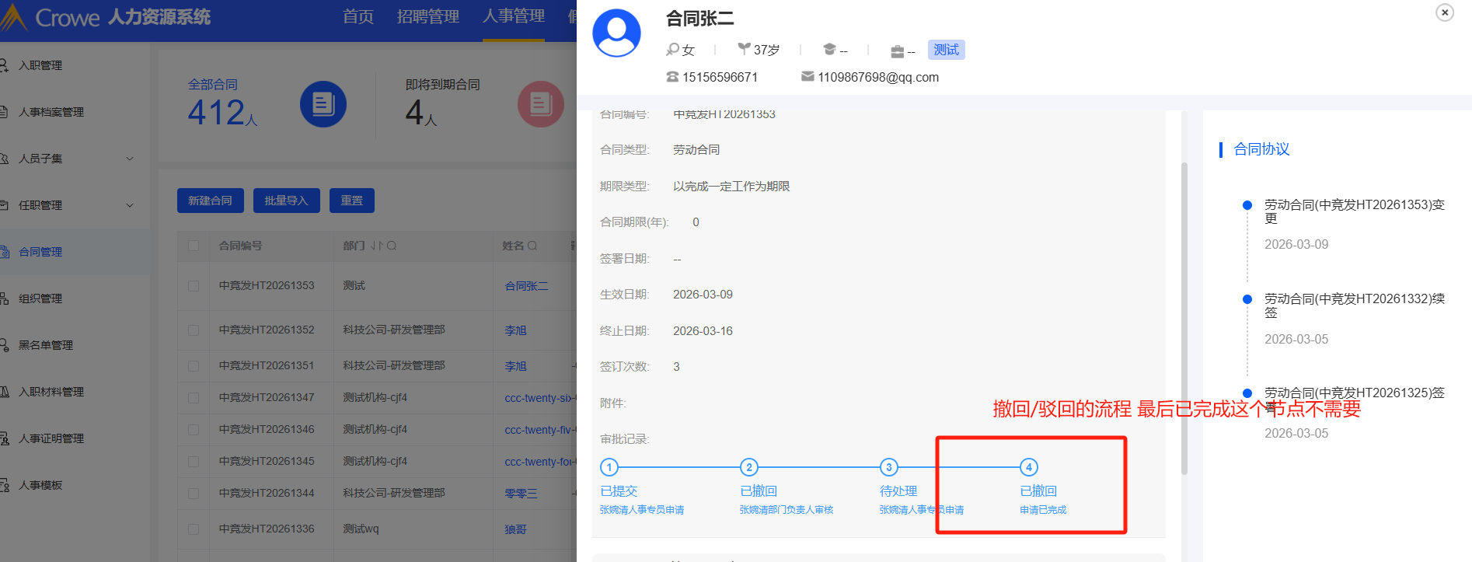Viewport: 1472px width, 562px height.
Task: Click the Crowe logo in header
Action: coord(16,17)
